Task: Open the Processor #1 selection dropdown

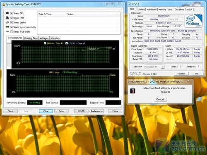Action: [154, 67]
